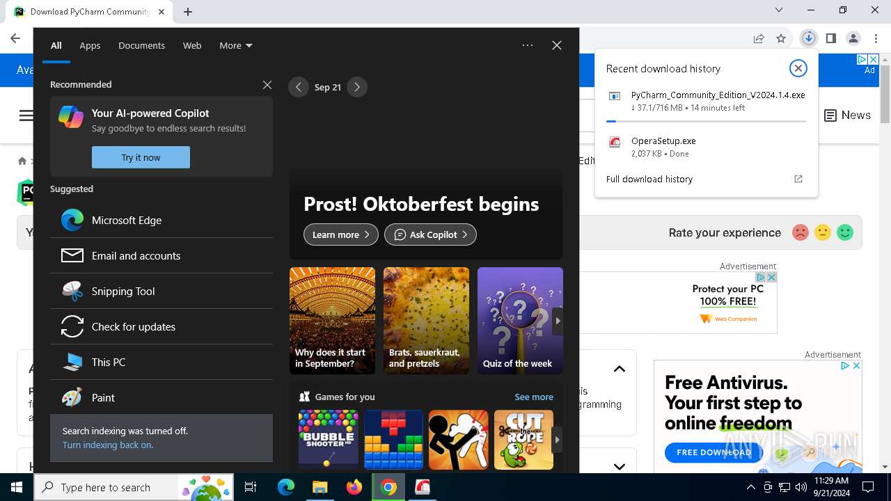891x501 pixels.
Task: Open the search panel options ellipsis
Action: [x=528, y=45]
